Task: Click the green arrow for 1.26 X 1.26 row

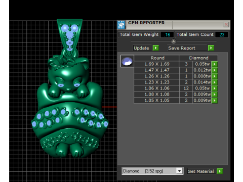Action: (215, 76)
